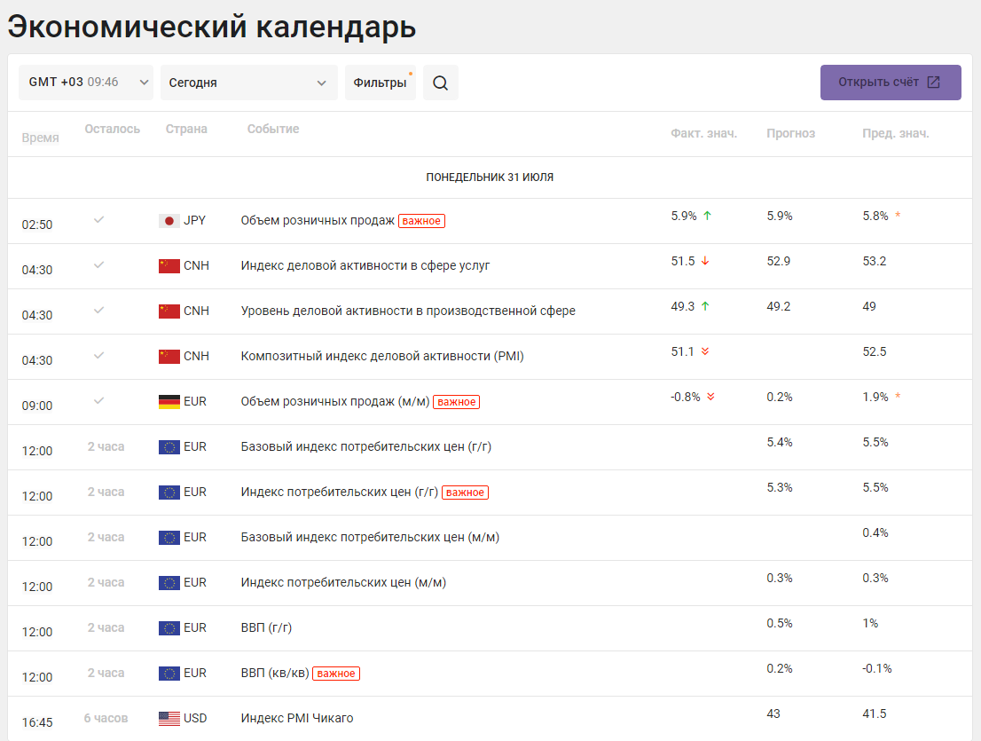Click the checkmark in the Композитный индекс row
981x741 pixels.
98,356
